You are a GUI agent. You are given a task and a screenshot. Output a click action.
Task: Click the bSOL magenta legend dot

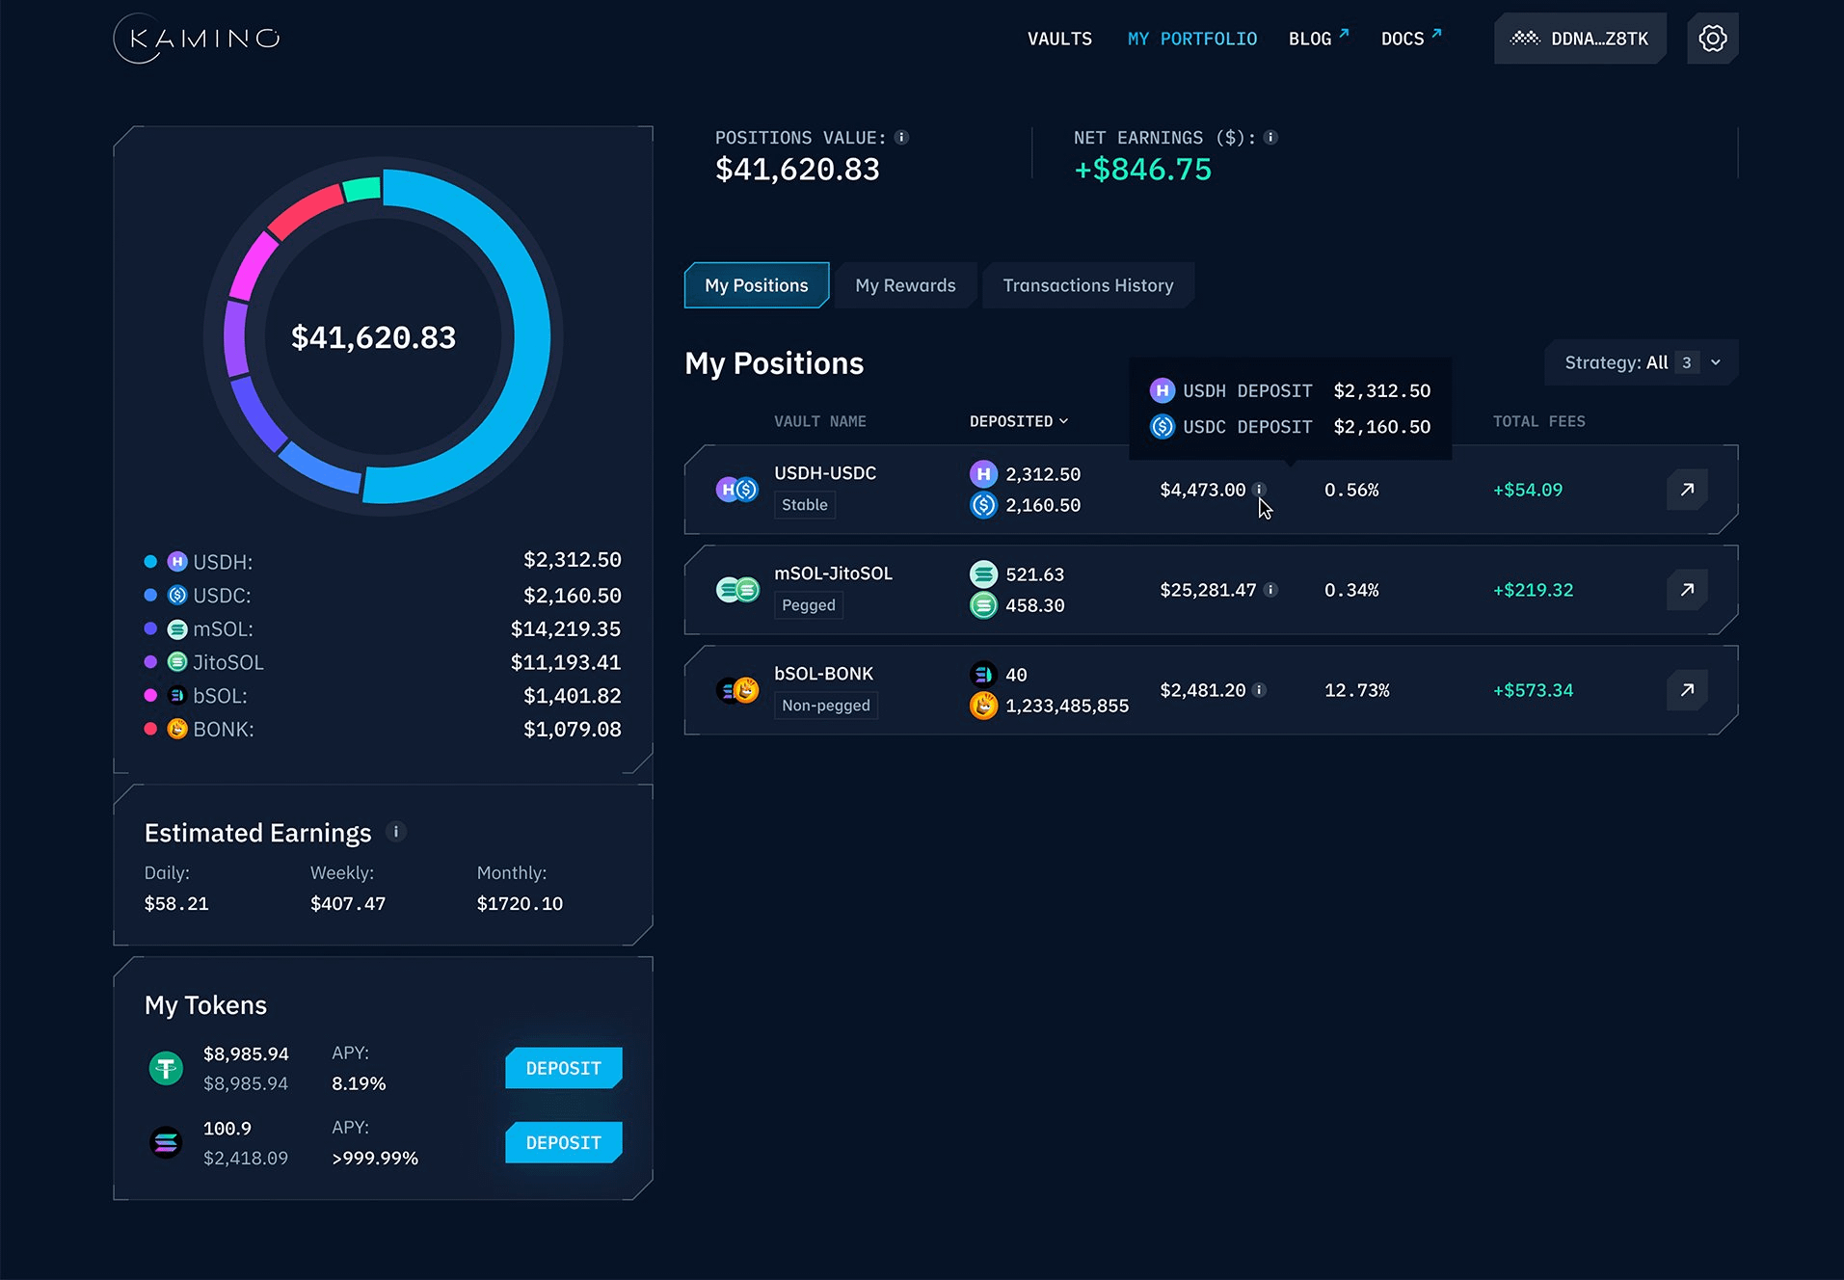click(x=150, y=695)
